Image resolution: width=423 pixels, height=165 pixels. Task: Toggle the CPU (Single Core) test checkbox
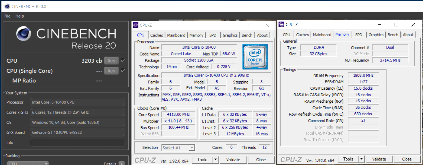[x=123, y=71]
